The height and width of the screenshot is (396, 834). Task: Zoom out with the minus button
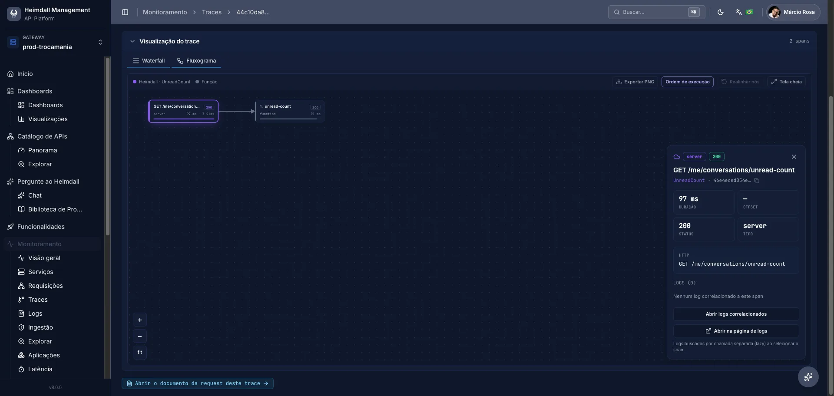coord(140,336)
